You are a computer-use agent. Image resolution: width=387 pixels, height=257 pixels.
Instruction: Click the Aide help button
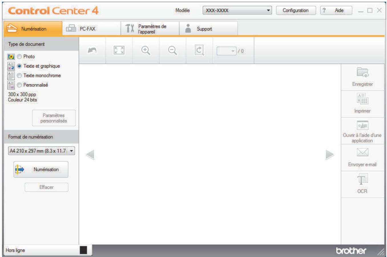[x=336, y=10]
